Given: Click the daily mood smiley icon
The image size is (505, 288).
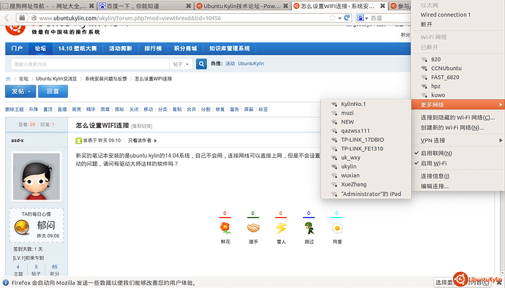Looking at the screenshot, I should 22,227.
